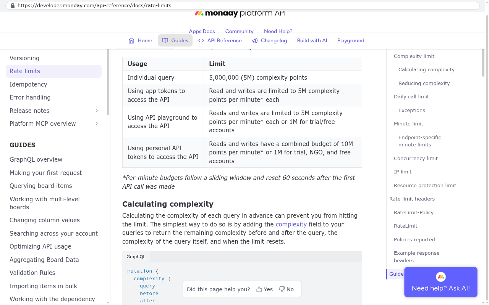Jump to Complexity limit section
Image resolution: width=489 pixels, height=305 pixels.
pos(414,56)
